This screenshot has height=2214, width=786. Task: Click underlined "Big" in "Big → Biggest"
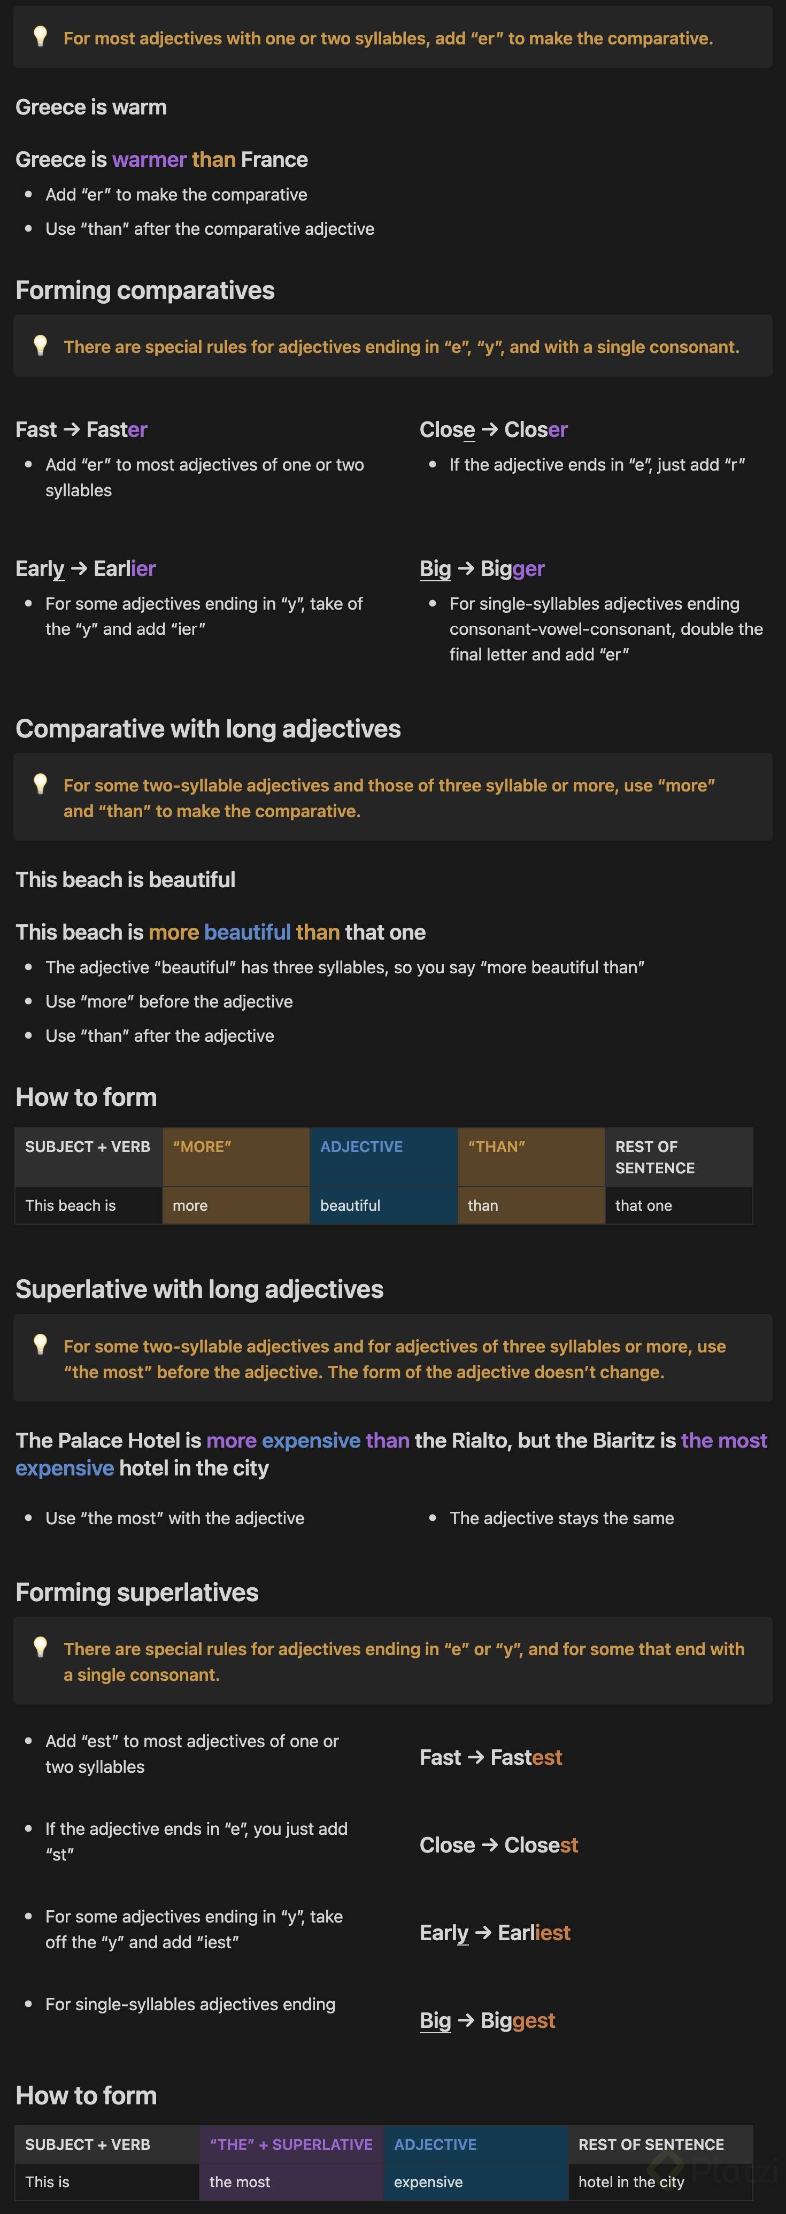click(x=435, y=2020)
